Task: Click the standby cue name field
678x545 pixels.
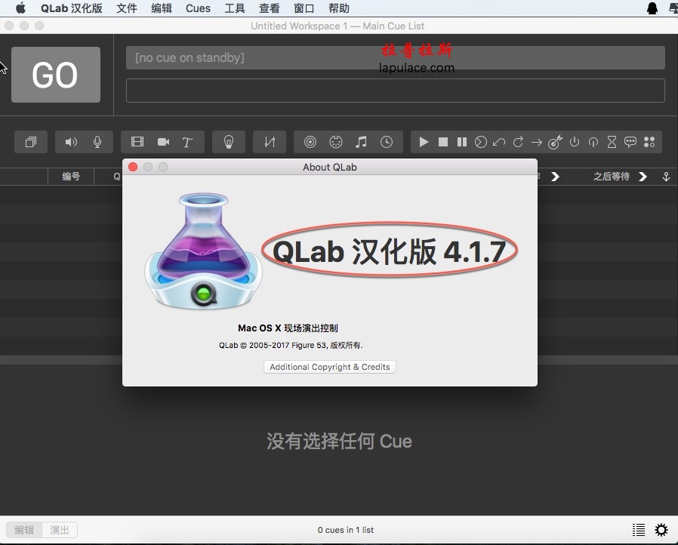Action: (x=395, y=57)
